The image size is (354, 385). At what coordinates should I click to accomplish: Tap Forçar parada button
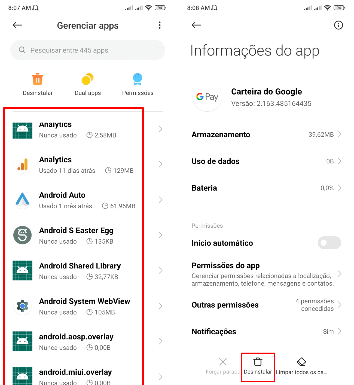[223, 366]
